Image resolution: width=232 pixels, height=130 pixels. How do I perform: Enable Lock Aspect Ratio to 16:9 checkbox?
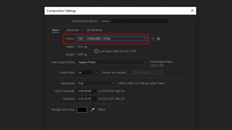click(x=97, y=51)
